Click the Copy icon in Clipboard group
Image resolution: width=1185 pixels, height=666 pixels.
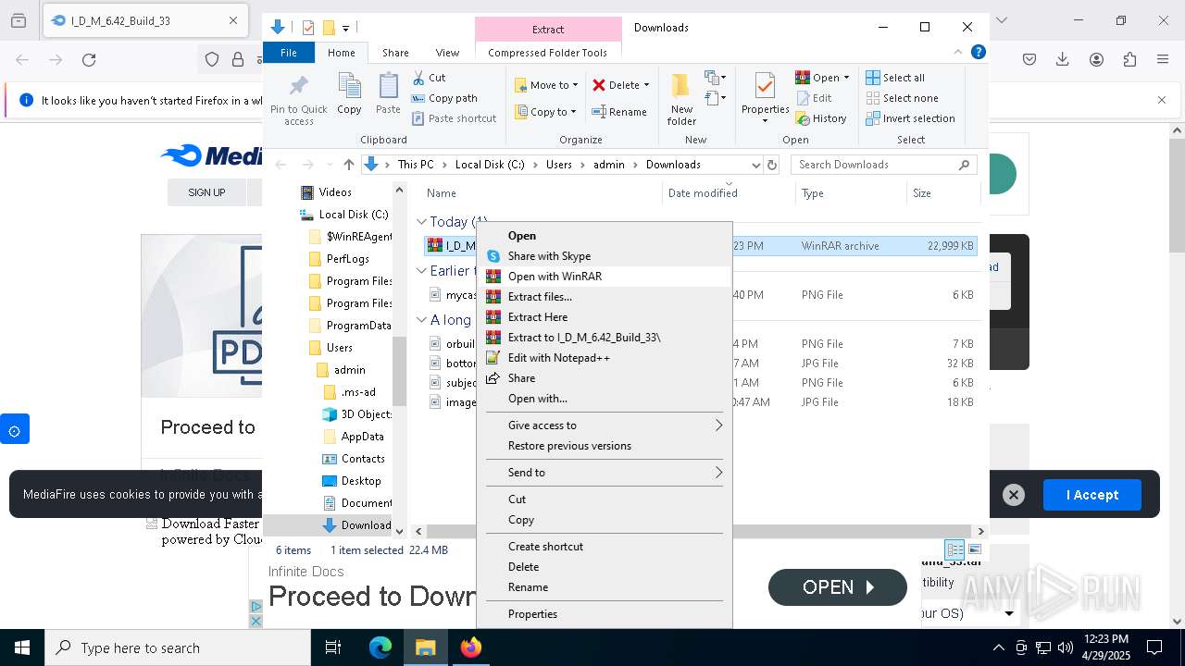(x=349, y=86)
